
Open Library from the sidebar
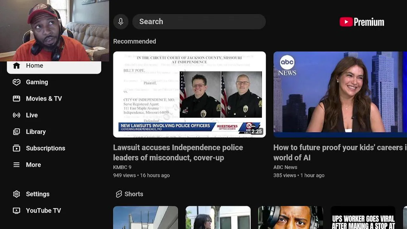tap(36, 132)
